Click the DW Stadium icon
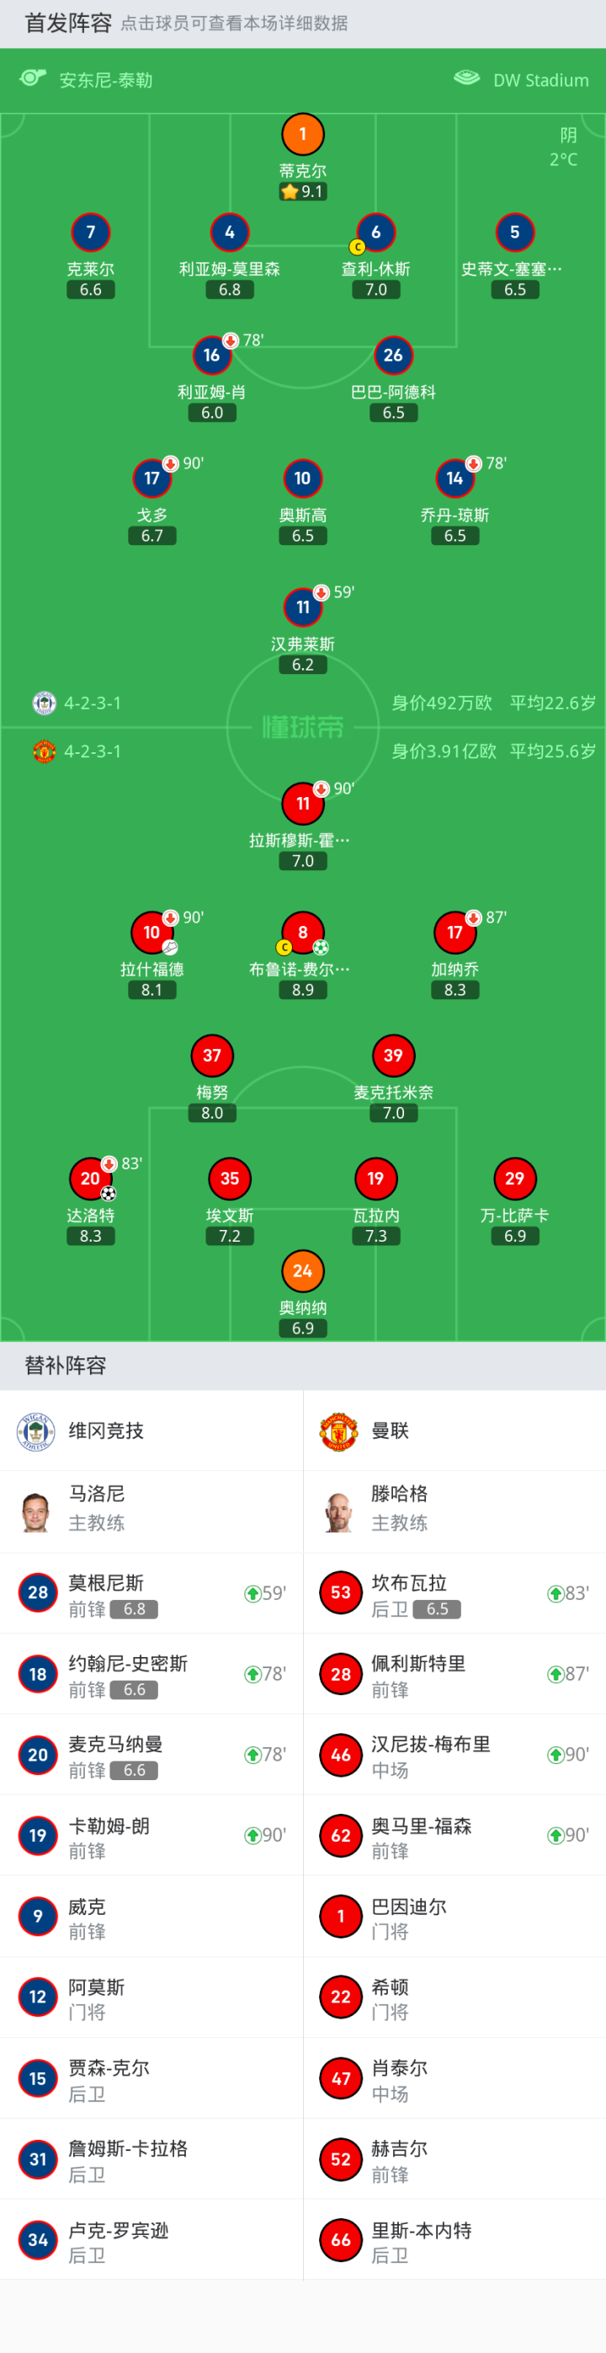Image resolution: width=606 pixels, height=2353 pixels. (x=466, y=78)
